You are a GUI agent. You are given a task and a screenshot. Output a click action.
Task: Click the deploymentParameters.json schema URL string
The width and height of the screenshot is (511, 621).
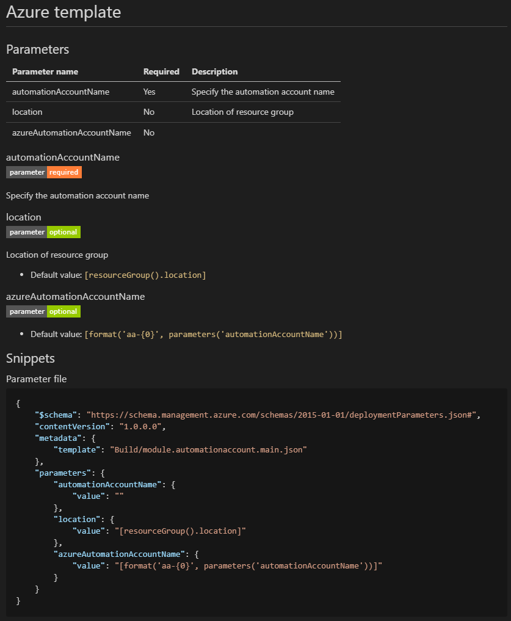click(x=281, y=415)
